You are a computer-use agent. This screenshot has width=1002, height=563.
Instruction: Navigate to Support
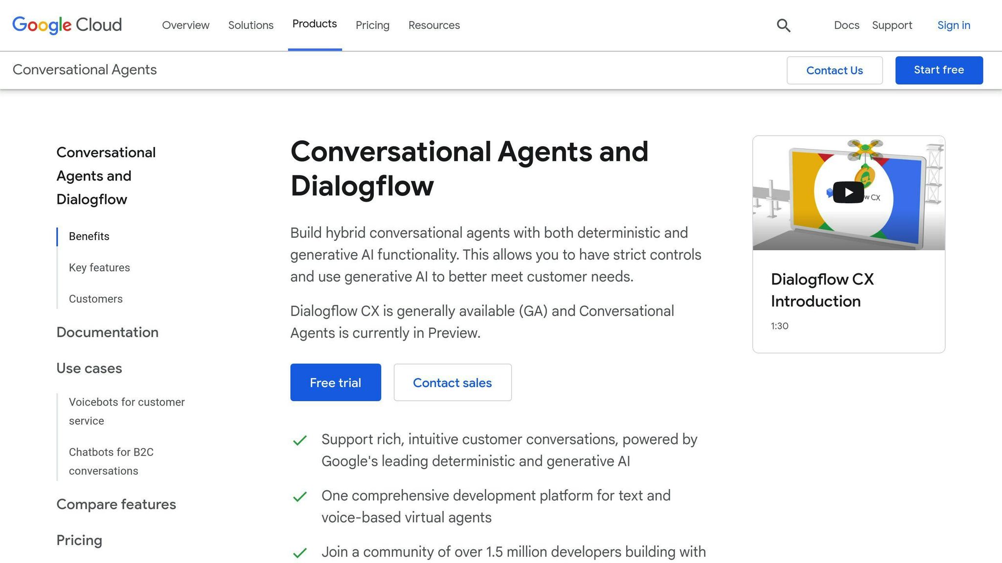tap(892, 25)
